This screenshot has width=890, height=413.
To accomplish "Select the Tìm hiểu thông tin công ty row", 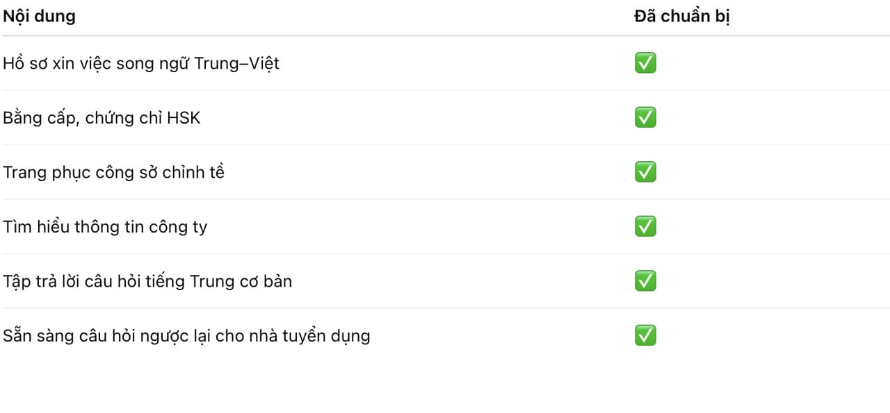I will coord(104,227).
